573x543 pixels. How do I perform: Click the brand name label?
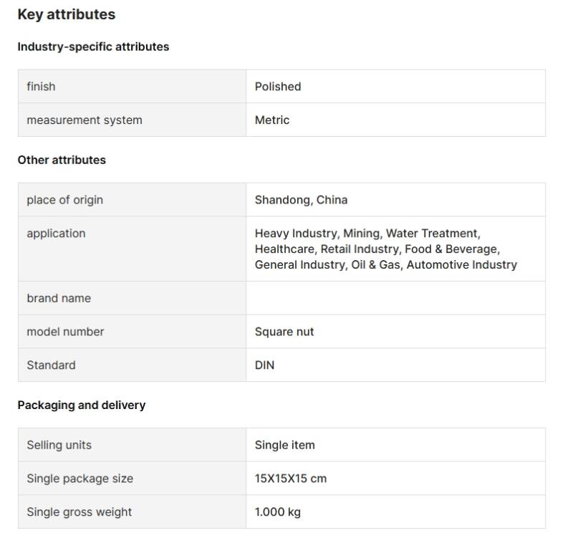pos(59,298)
